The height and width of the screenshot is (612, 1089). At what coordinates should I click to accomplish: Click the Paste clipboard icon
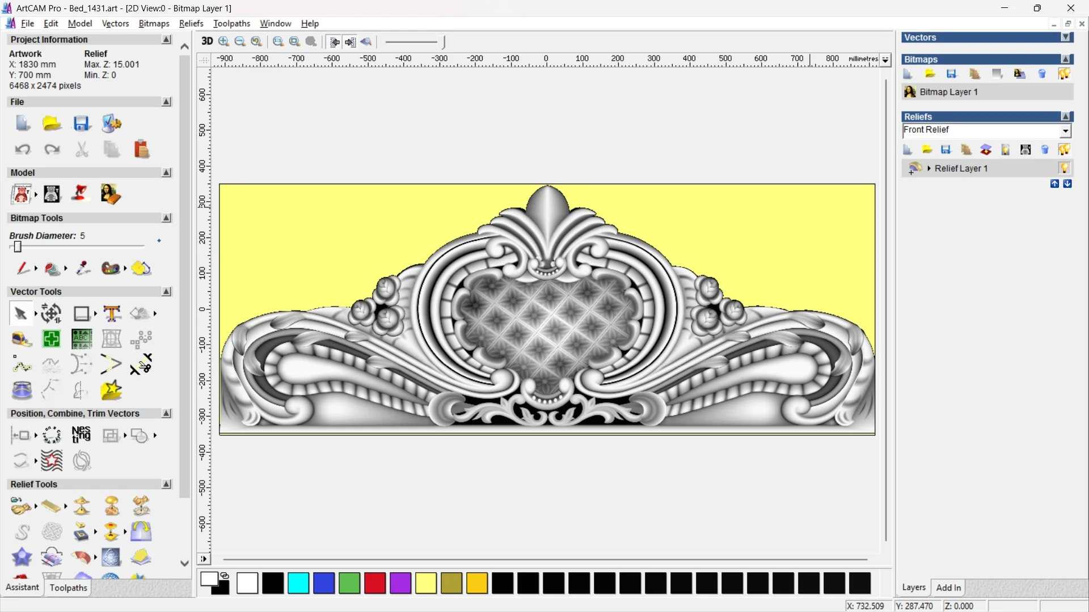(141, 149)
